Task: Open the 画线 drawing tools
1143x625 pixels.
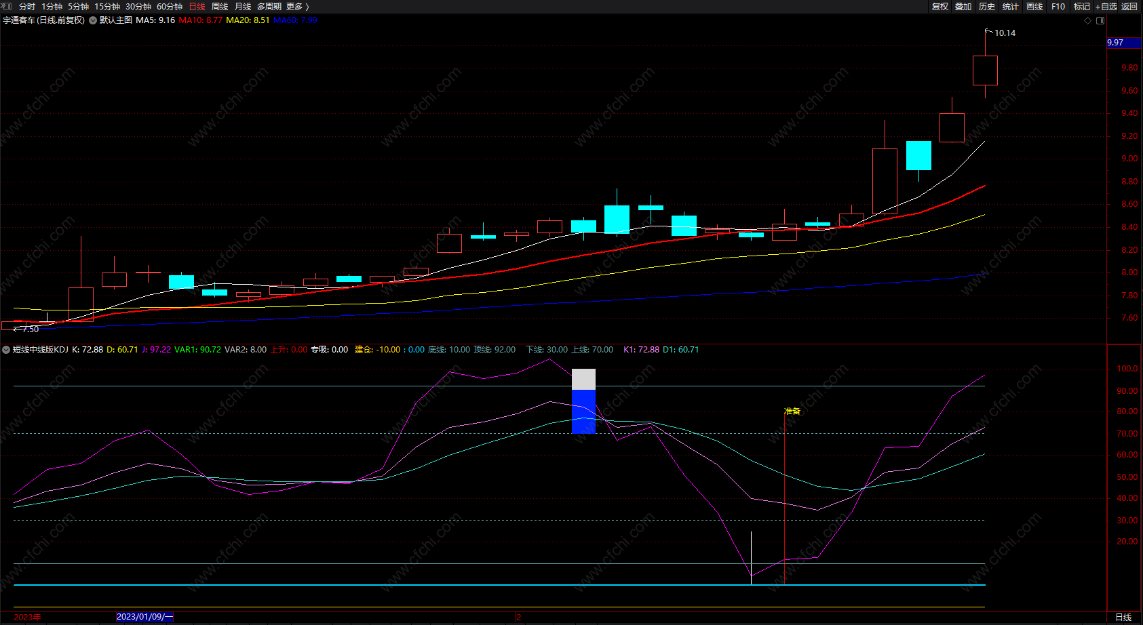Action: [x=1034, y=6]
